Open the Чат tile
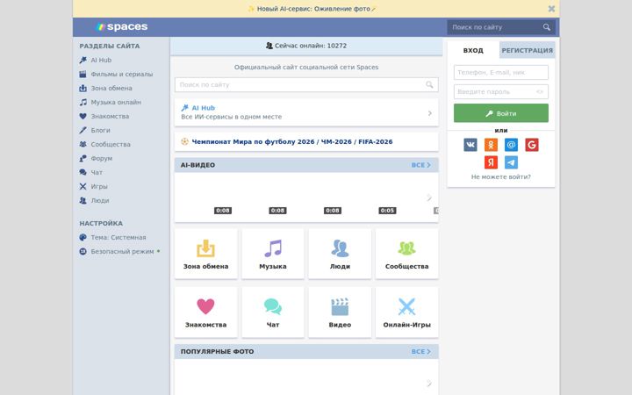Viewport: 632px width, 395px height. [x=273, y=312]
